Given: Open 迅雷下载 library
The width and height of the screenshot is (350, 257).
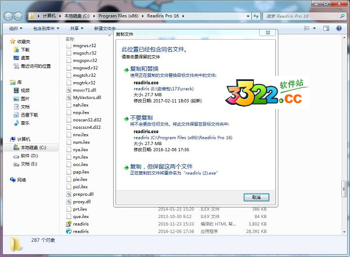Looking at the screenshot, I should pos(26,115).
